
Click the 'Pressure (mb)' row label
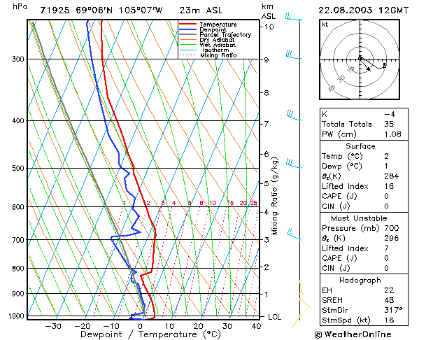(350, 228)
